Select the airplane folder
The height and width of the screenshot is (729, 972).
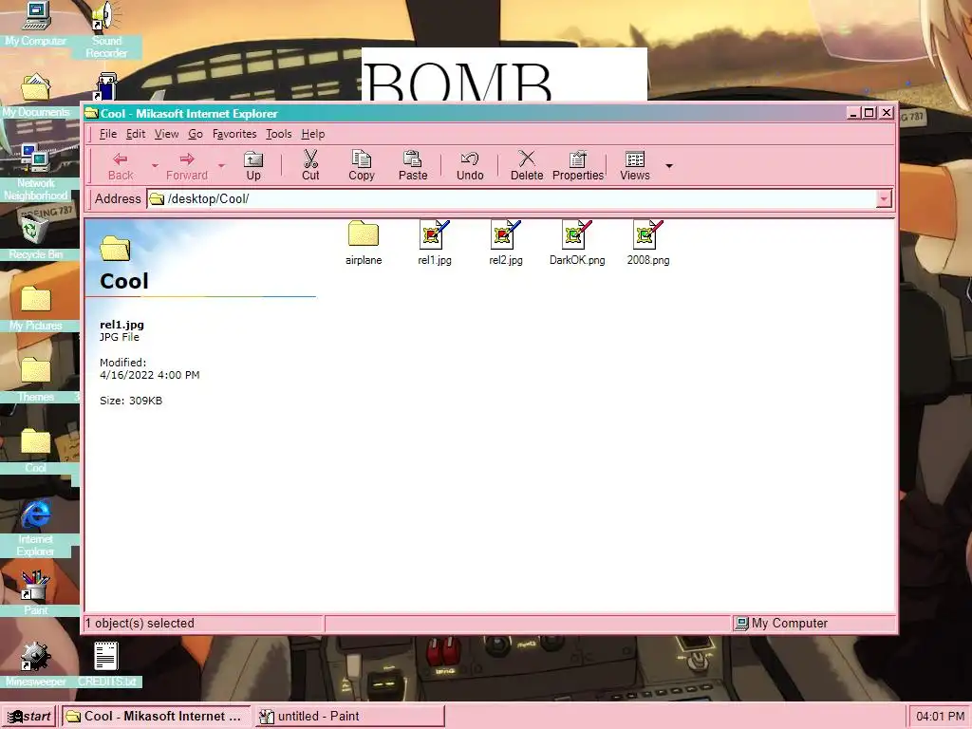tap(364, 243)
